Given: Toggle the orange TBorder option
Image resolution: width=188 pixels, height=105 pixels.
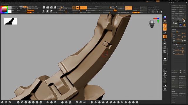Looking at the screenshot, I should (x=115, y=10).
